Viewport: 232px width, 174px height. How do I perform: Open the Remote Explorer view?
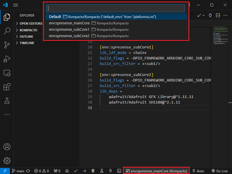coord(7,73)
